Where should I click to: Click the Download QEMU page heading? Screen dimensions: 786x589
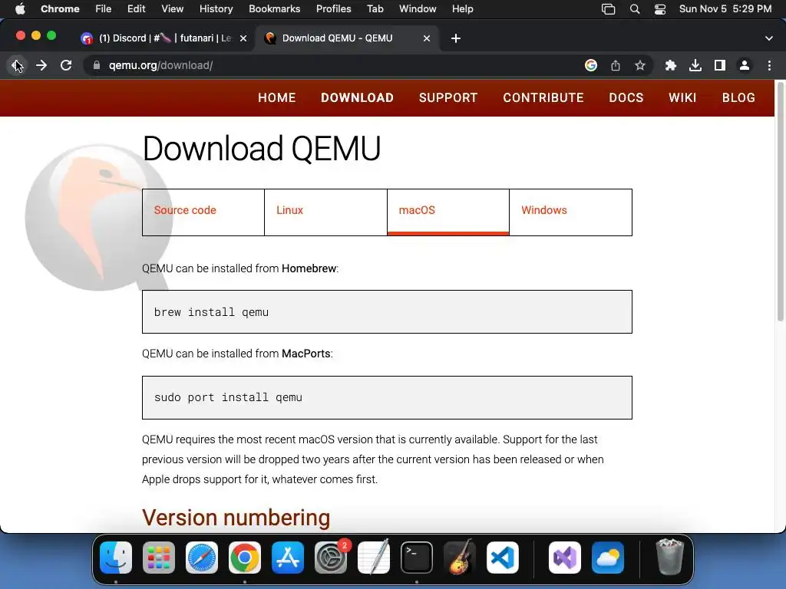262,149
